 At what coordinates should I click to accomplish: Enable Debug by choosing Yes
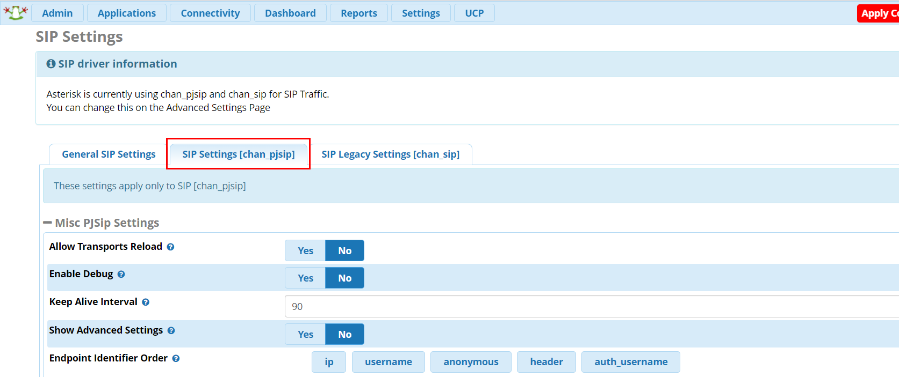point(305,278)
